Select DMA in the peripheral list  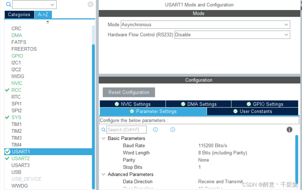pos(17,35)
